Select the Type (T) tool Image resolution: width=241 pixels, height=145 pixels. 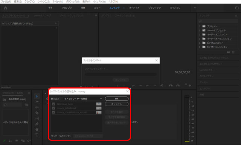point(37,135)
